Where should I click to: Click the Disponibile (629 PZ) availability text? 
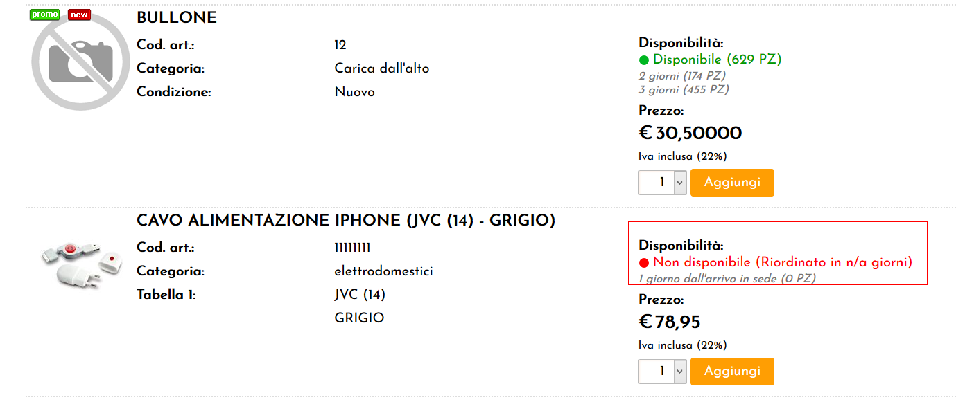point(717,60)
